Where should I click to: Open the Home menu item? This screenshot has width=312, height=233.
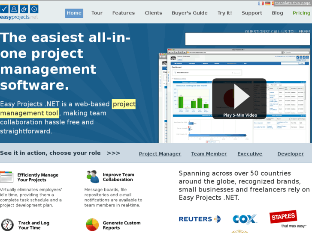click(74, 13)
